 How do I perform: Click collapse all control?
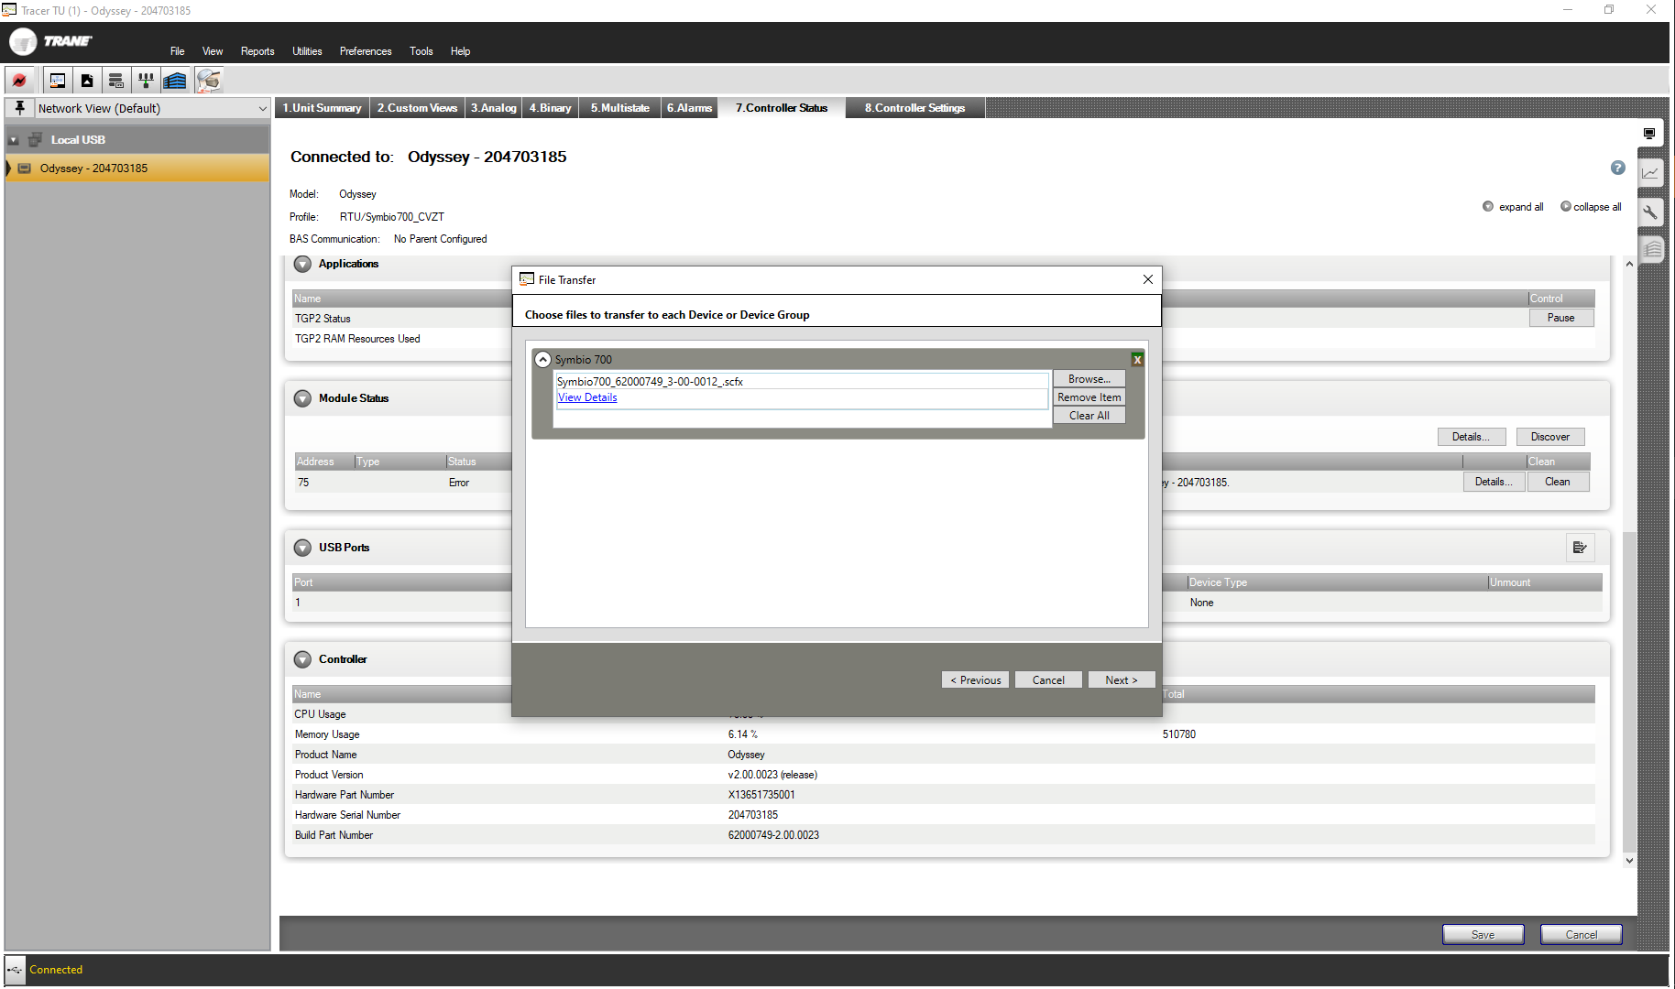[1592, 207]
